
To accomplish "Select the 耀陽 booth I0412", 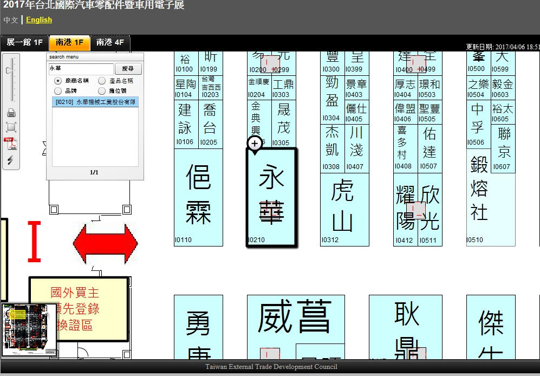I will coord(405,210).
